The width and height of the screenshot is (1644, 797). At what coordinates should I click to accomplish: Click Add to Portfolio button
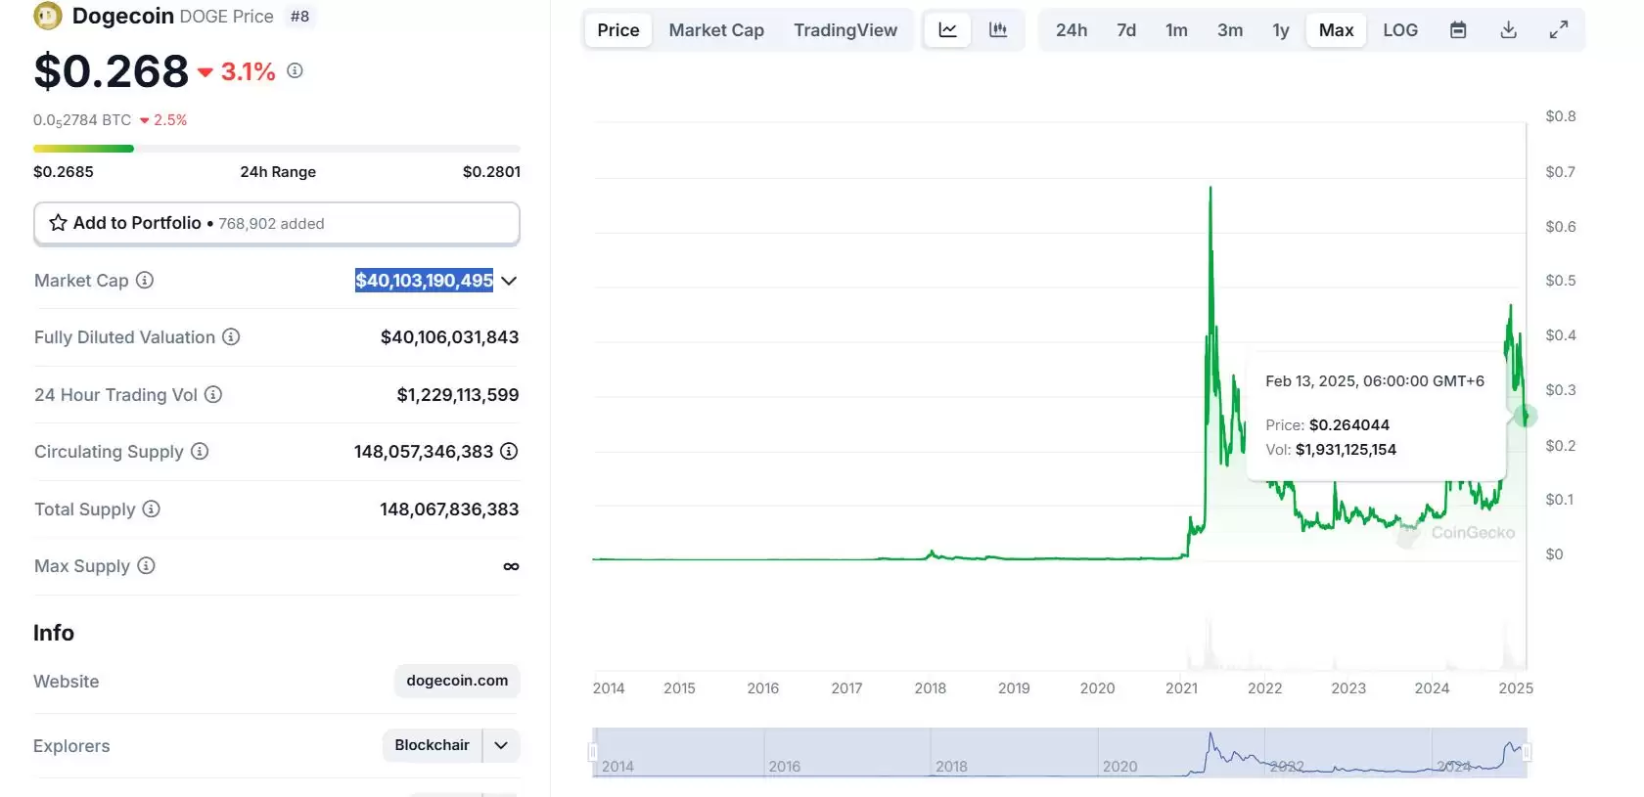click(276, 223)
